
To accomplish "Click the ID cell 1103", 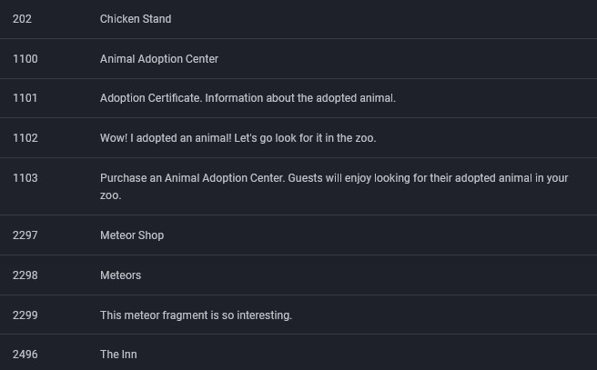I will 25,178.
